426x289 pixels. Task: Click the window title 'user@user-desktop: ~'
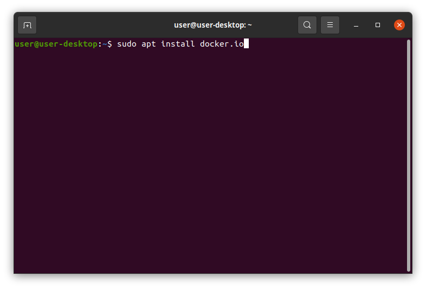[212, 25]
